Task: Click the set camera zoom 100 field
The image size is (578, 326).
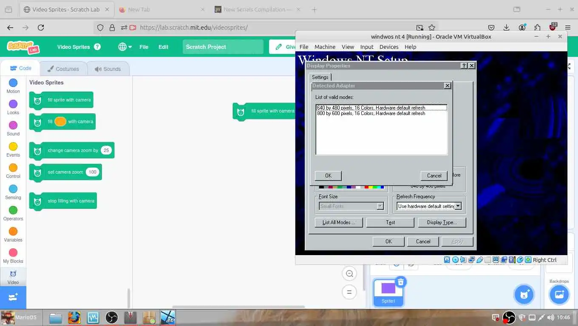Action: 93,172
